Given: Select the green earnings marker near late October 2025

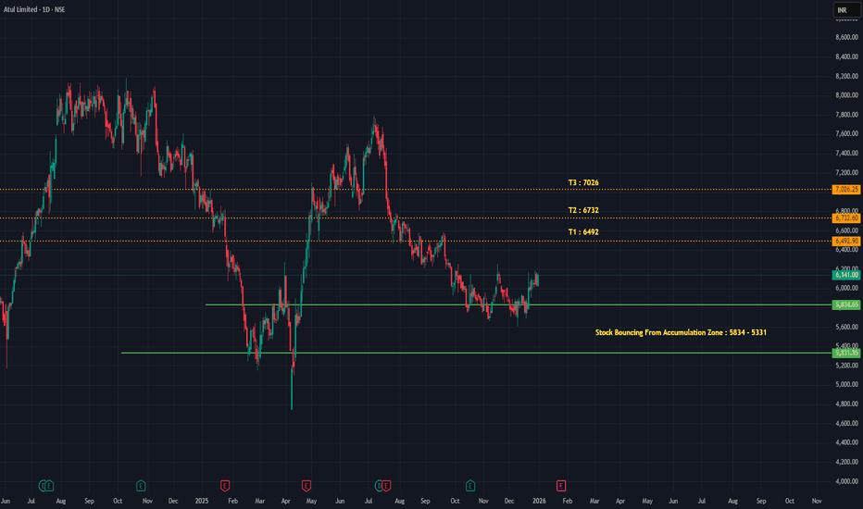Looking at the screenshot, I should click(x=470, y=484).
